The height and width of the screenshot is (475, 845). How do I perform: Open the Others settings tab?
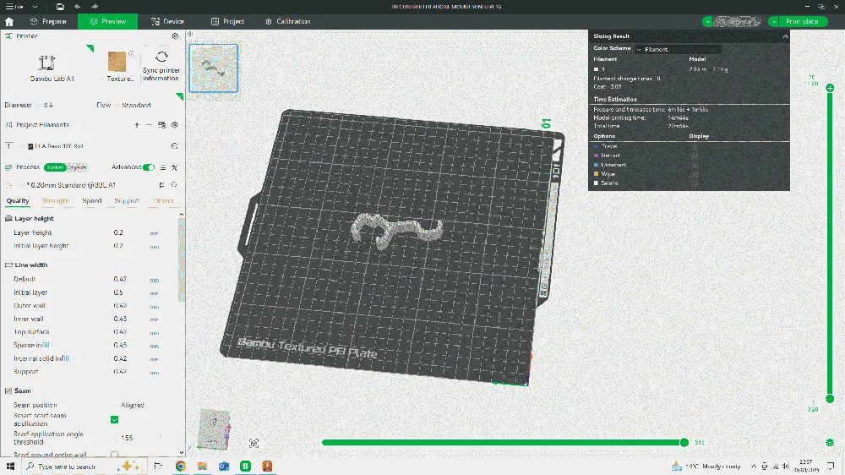(163, 201)
